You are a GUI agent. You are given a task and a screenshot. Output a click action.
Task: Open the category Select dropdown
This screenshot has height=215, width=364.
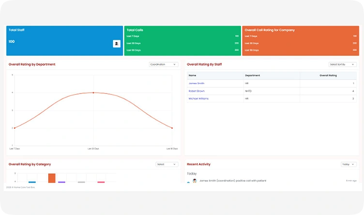[167, 164]
